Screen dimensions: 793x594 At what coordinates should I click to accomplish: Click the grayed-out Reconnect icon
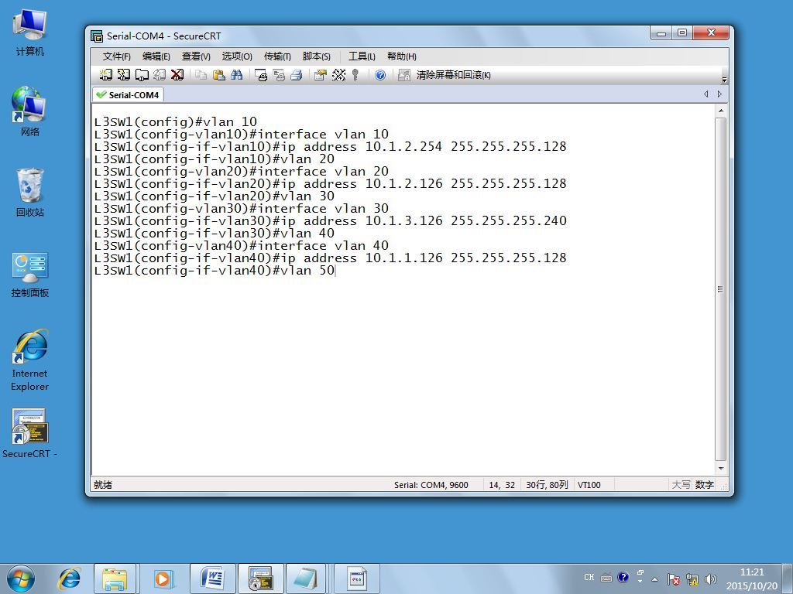[x=160, y=75]
